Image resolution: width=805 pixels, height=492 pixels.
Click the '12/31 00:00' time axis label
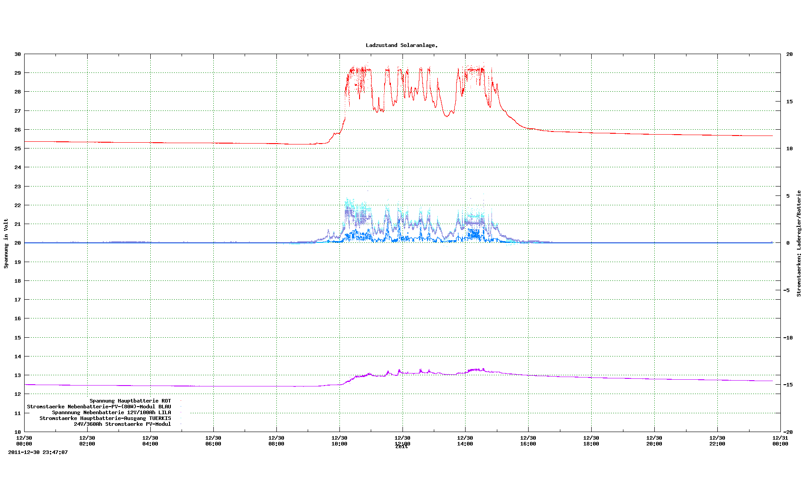click(x=780, y=441)
